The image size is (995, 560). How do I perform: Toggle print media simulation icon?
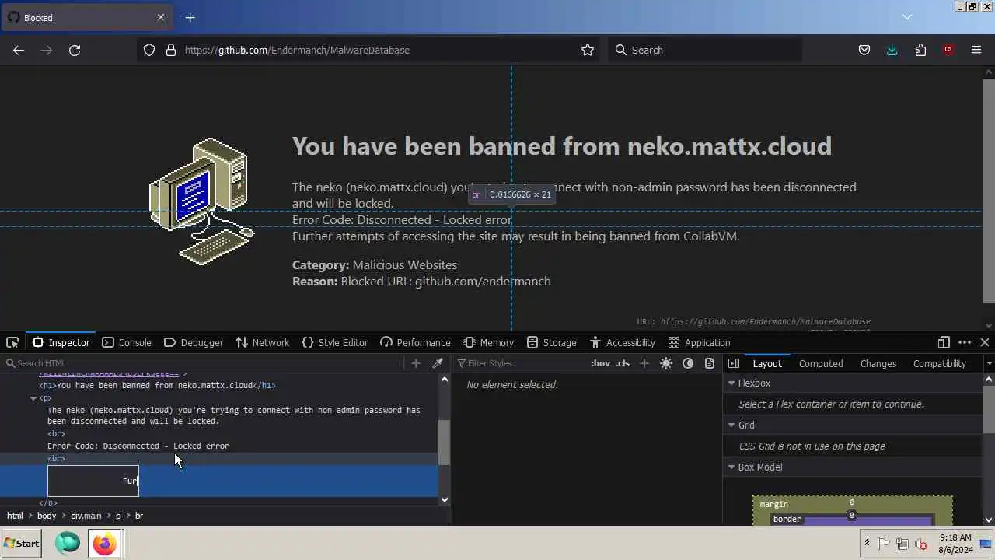710,363
